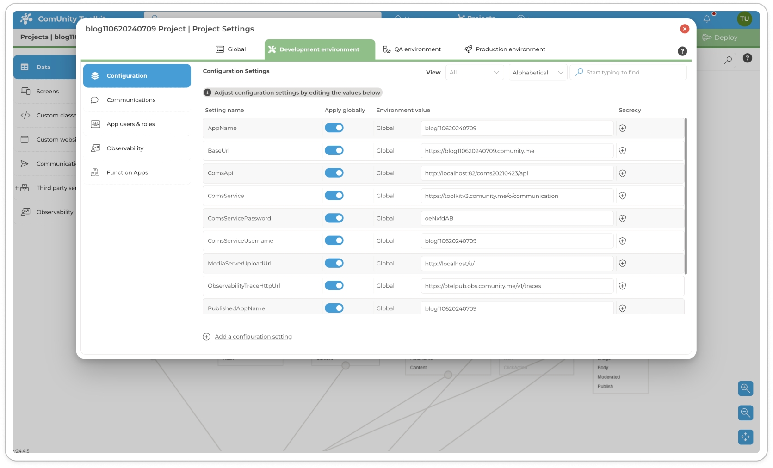Open the Production environment tab
Viewport: 773px width, 468px height.
pos(505,49)
